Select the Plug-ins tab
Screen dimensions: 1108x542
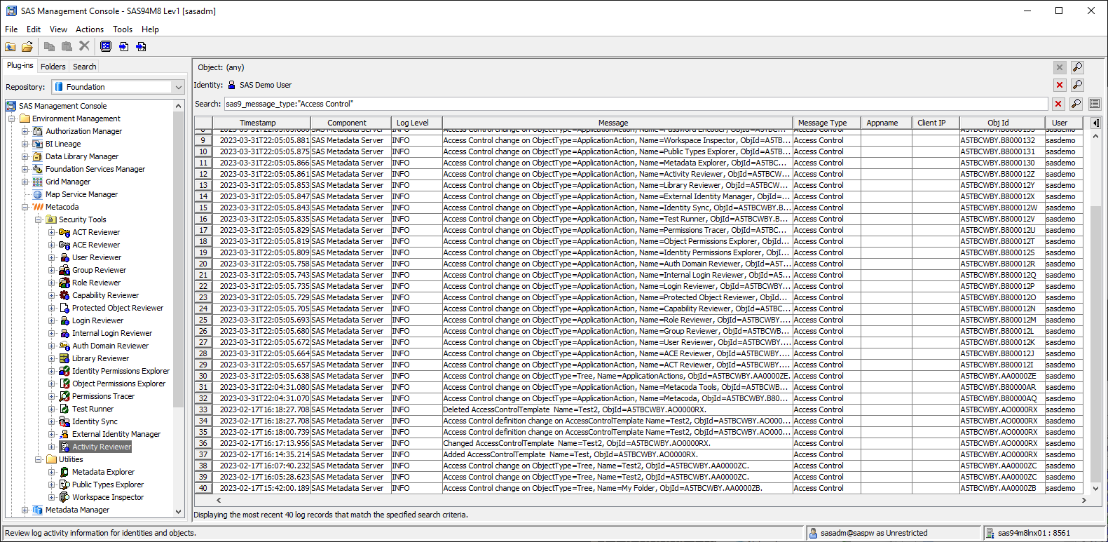(x=20, y=66)
